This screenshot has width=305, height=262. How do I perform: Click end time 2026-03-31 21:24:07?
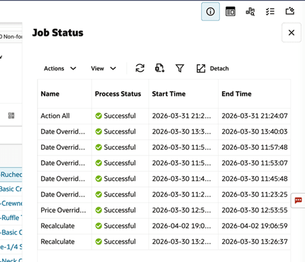(254, 116)
